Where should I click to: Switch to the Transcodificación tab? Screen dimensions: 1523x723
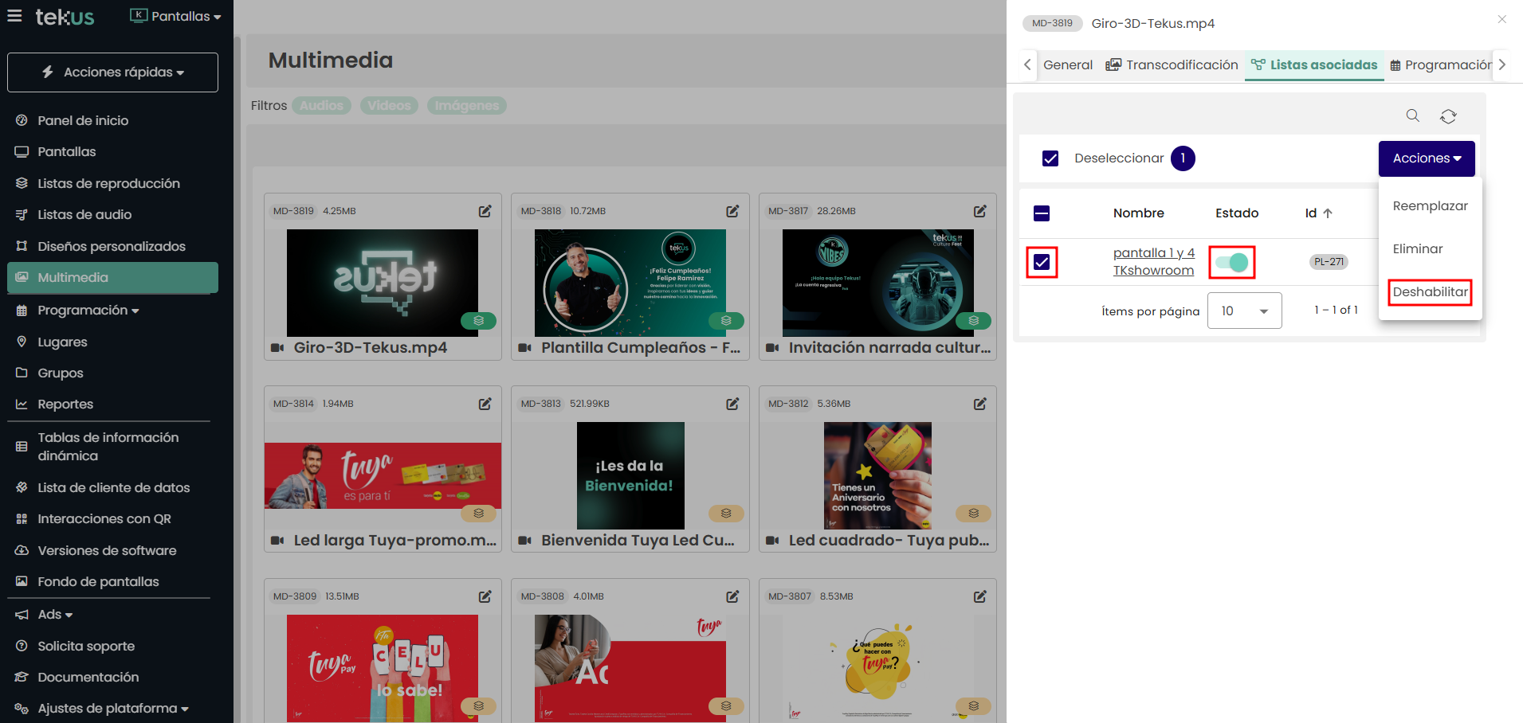click(x=1172, y=65)
